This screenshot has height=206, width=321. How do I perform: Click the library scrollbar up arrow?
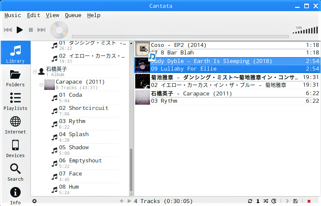pyautogui.click(x=131, y=43)
